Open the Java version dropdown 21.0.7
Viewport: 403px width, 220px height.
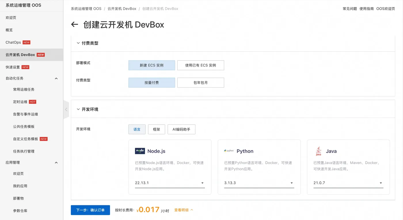coord(348,183)
